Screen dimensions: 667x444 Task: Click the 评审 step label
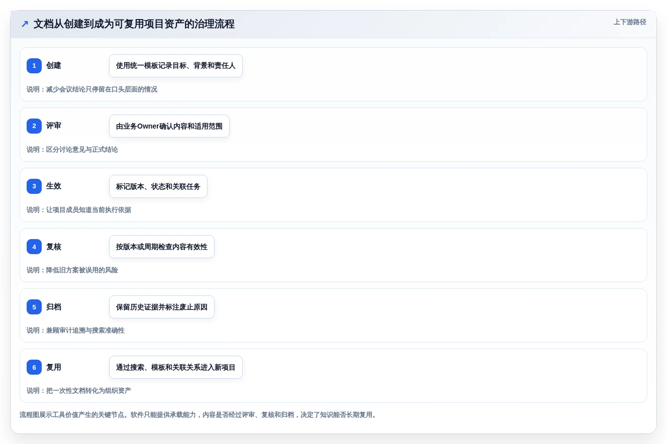tap(54, 126)
